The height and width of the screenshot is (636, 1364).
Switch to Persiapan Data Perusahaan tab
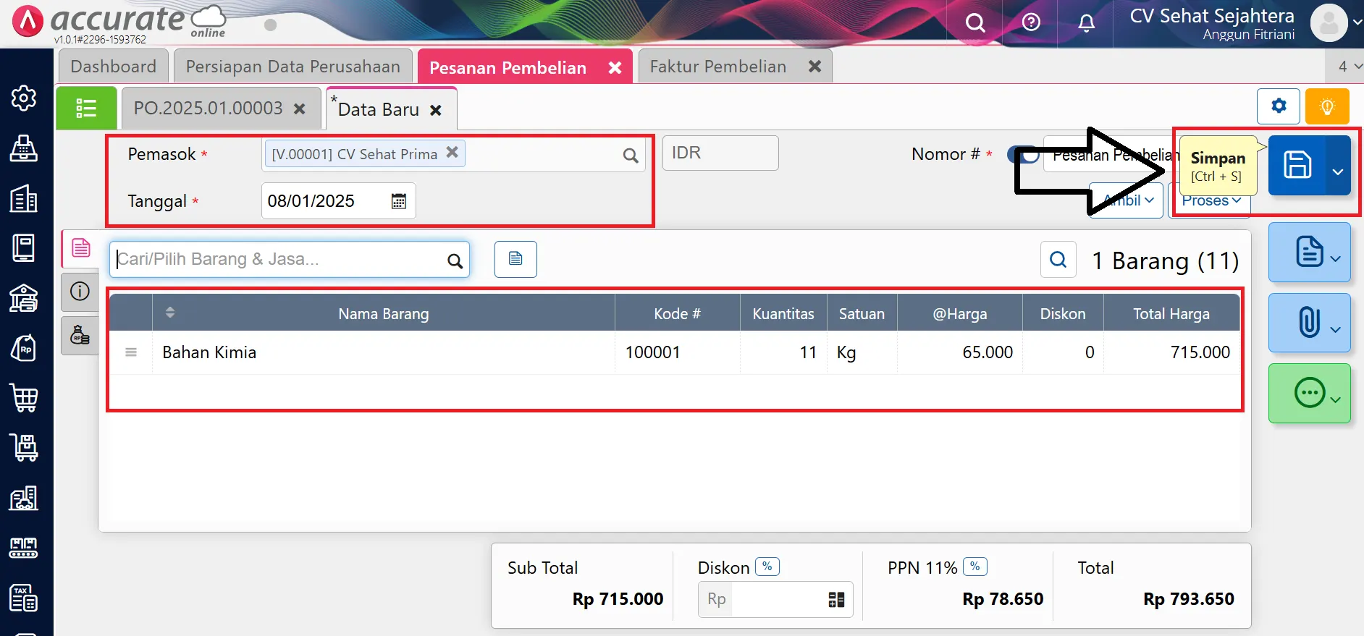tap(293, 67)
